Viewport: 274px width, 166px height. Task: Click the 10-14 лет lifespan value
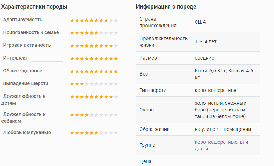[x=206, y=41]
